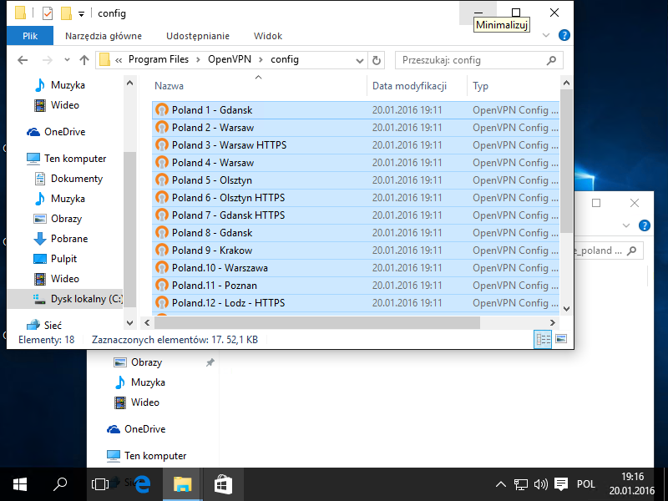Open the Poland 1 - Gdansk config file icon
The height and width of the screenshot is (501, 668).
tap(161, 110)
